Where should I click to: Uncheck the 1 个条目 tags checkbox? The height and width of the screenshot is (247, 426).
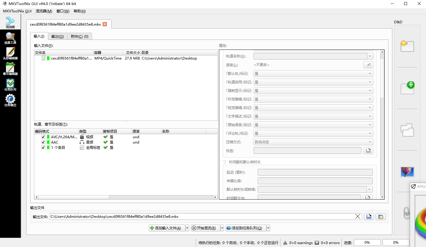coord(43,148)
